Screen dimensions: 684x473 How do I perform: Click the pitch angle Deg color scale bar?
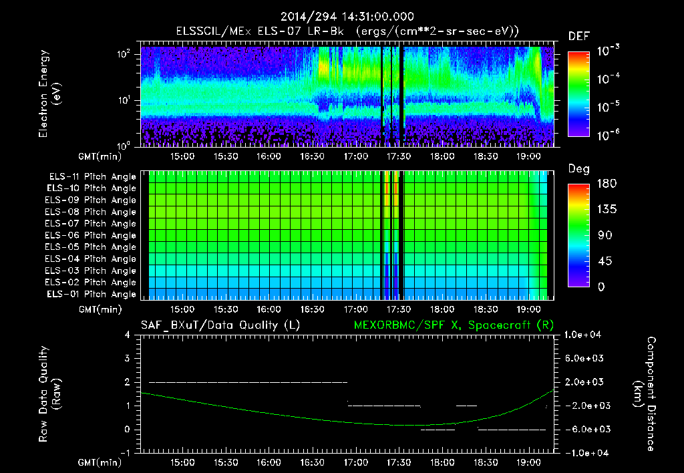pyautogui.click(x=578, y=236)
